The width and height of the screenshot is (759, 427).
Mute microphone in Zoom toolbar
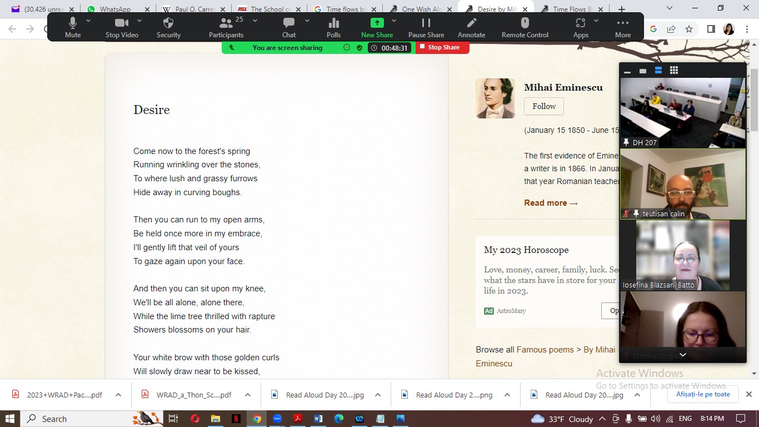coord(73,27)
